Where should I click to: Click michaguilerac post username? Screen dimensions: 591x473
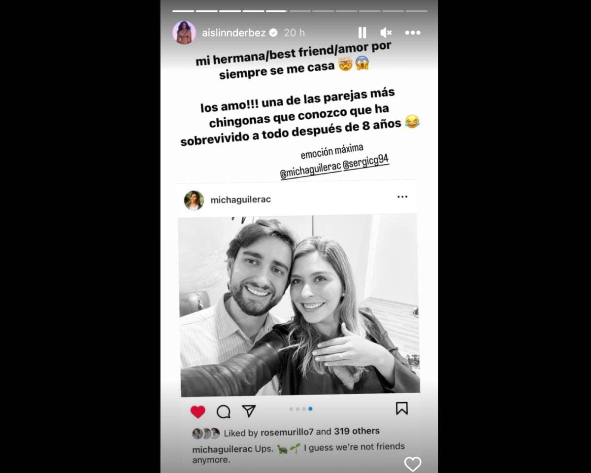point(240,200)
